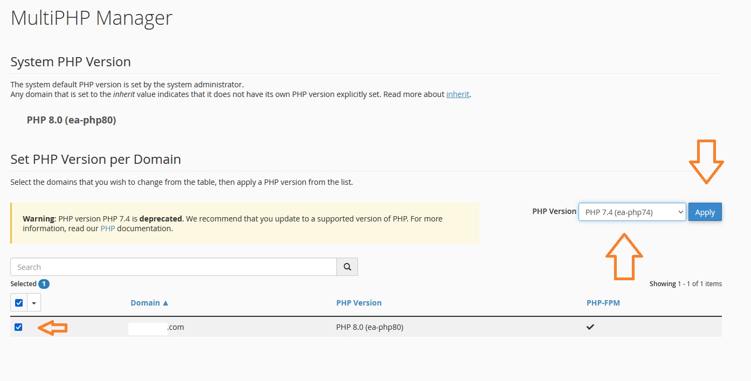Follow the PHP link in the deprecation warning
Viewport: 751px width, 381px height.
[x=108, y=228]
